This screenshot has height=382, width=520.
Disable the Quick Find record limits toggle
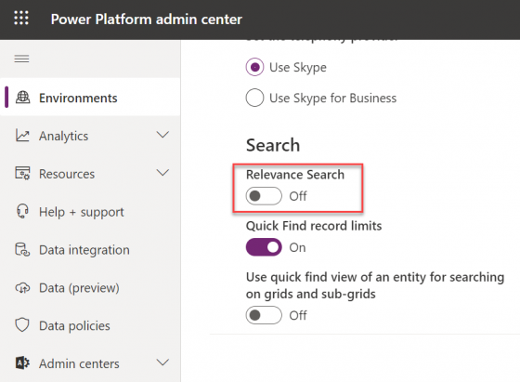(264, 247)
